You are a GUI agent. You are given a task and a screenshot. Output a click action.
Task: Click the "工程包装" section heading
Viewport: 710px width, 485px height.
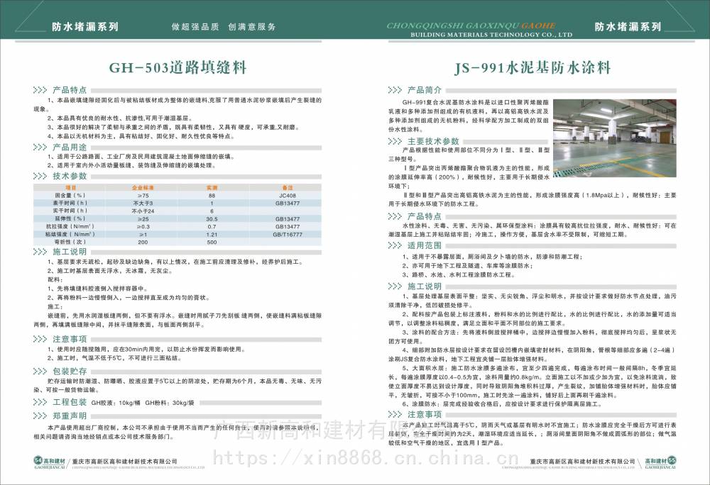70,402
